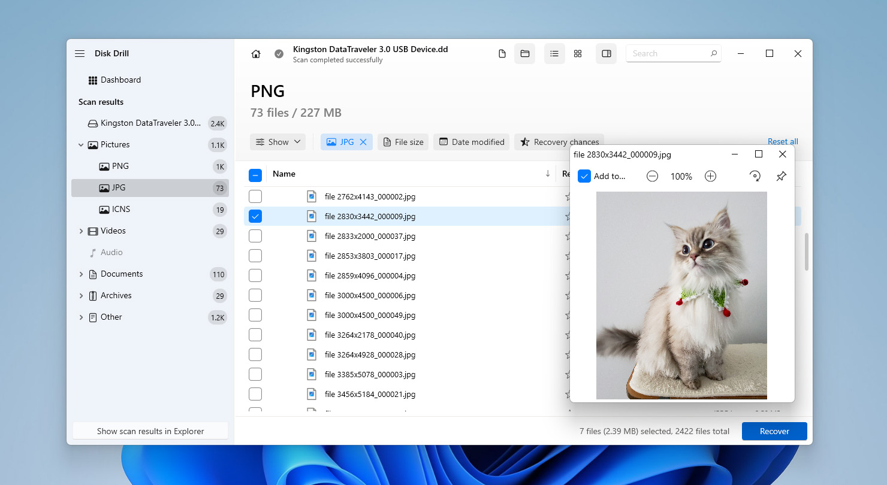Open the Show filter dropdown
Viewport: 887px width, 485px height.
point(277,141)
